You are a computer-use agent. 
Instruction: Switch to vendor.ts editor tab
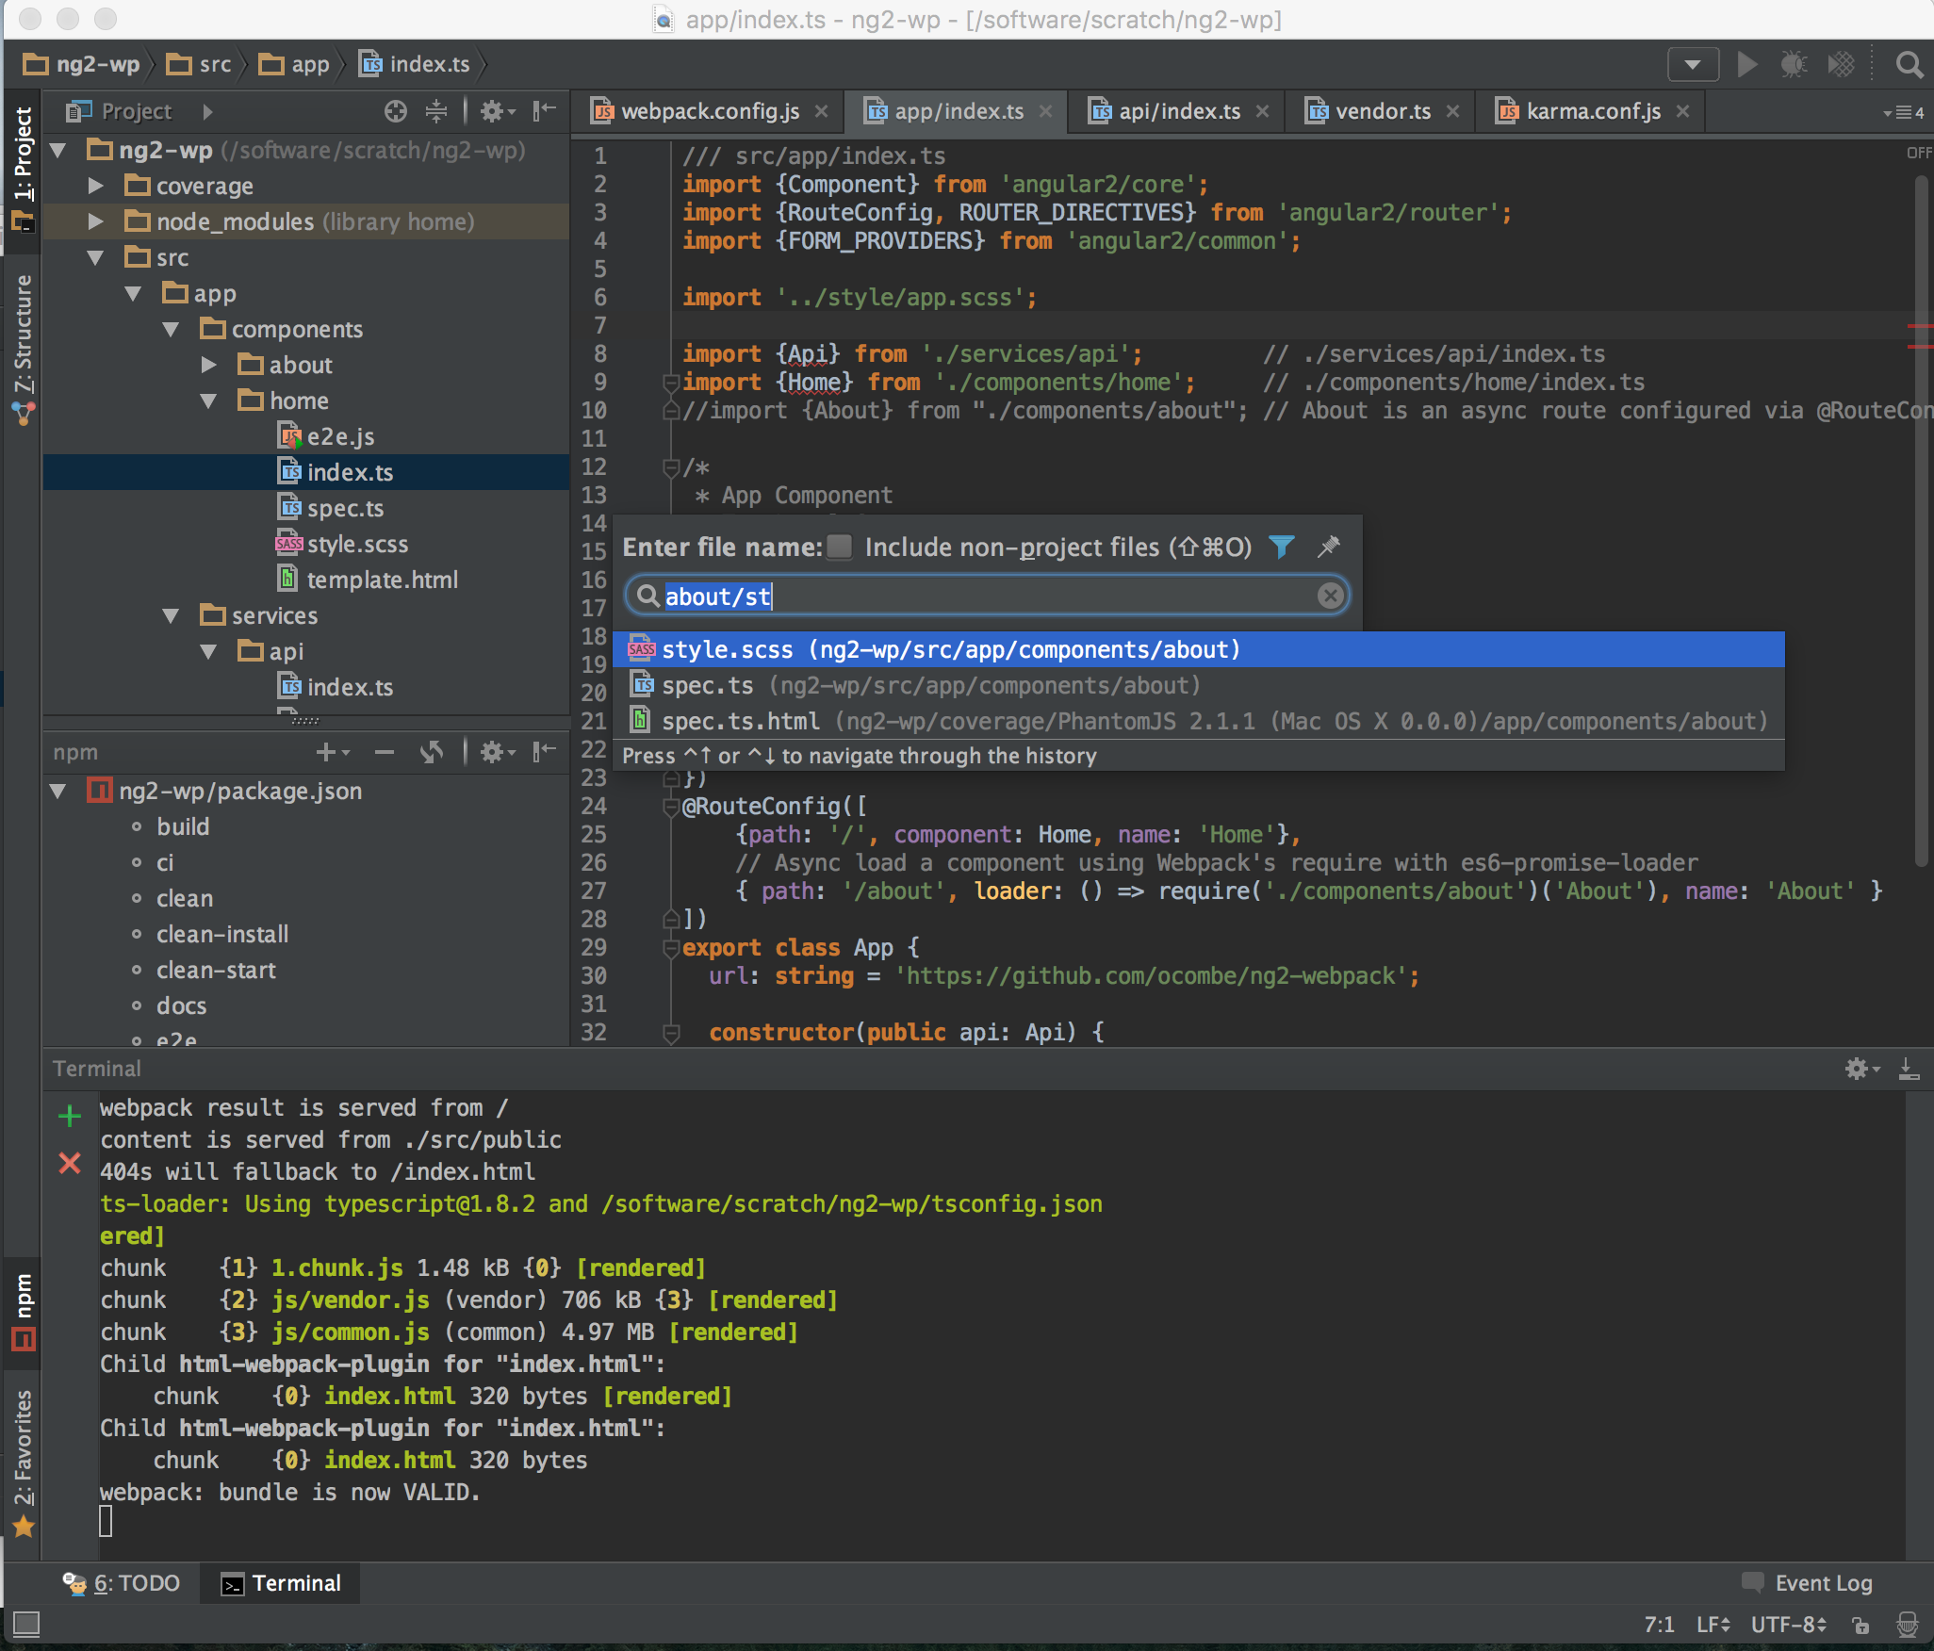pyautogui.click(x=1382, y=111)
